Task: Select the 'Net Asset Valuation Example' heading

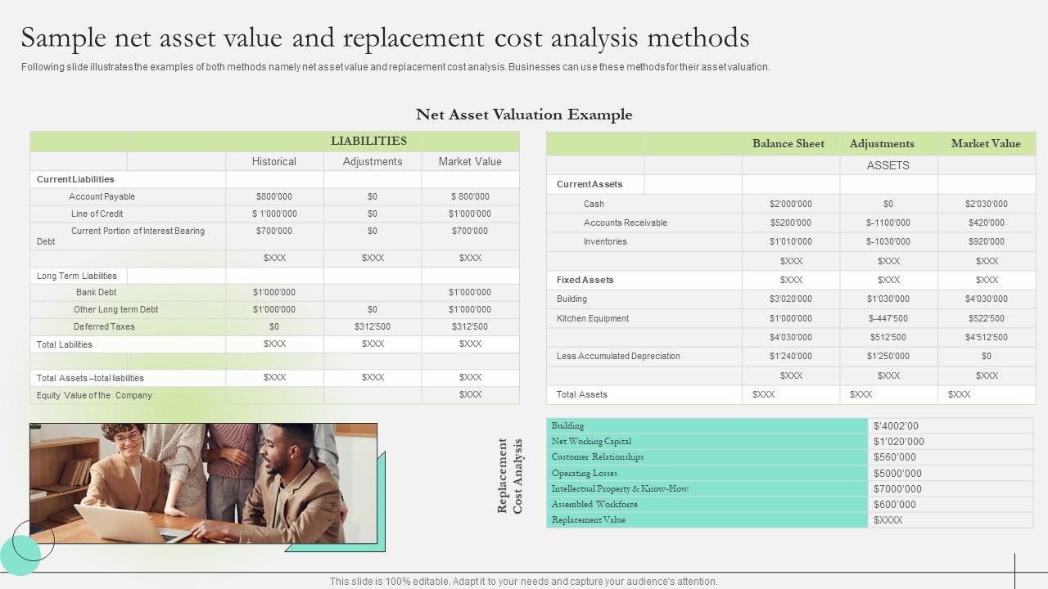Action: click(524, 115)
